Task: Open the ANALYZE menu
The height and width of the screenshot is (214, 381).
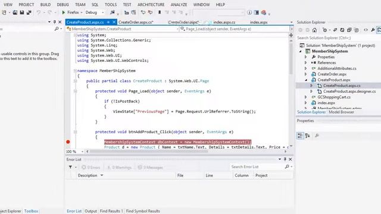Action: (x=179, y=5)
